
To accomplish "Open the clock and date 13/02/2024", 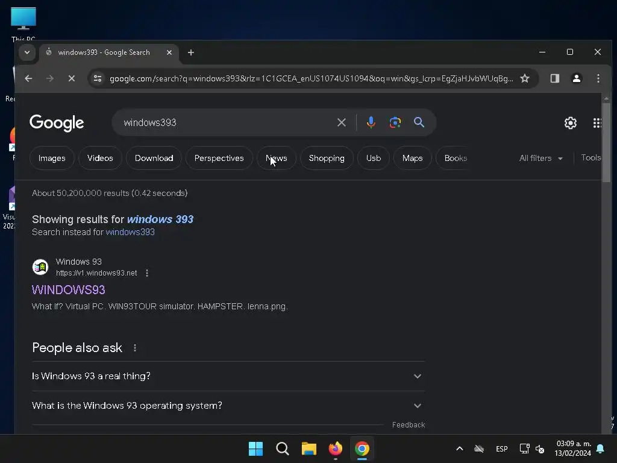I will click(573, 449).
